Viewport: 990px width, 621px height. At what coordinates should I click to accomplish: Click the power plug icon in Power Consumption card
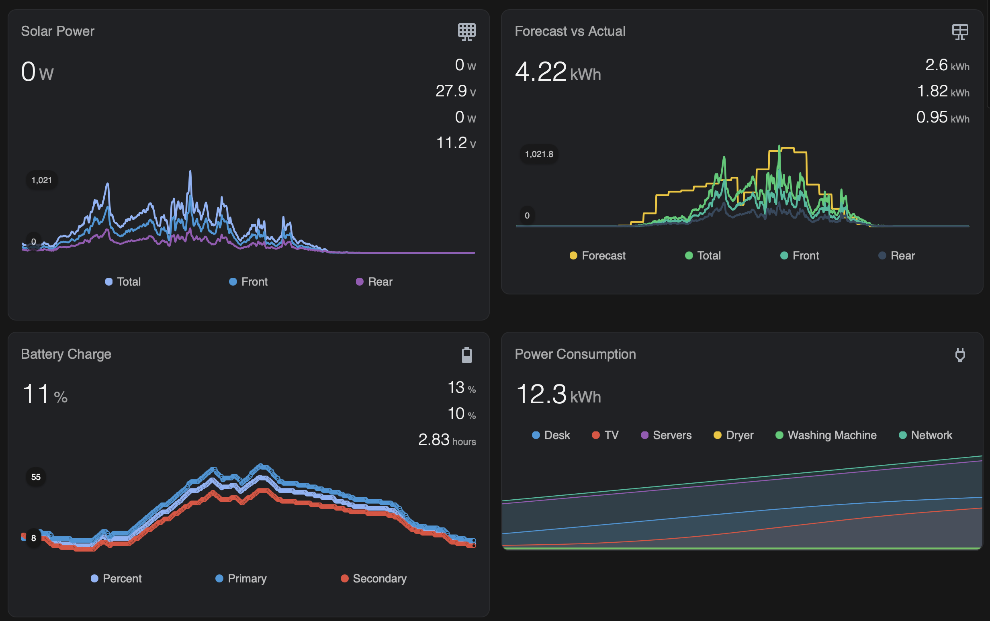click(960, 355)
